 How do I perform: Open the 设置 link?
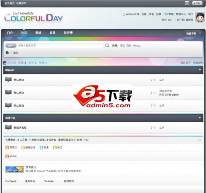click(144, 14)
